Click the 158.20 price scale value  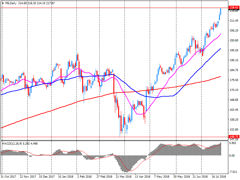234,119
